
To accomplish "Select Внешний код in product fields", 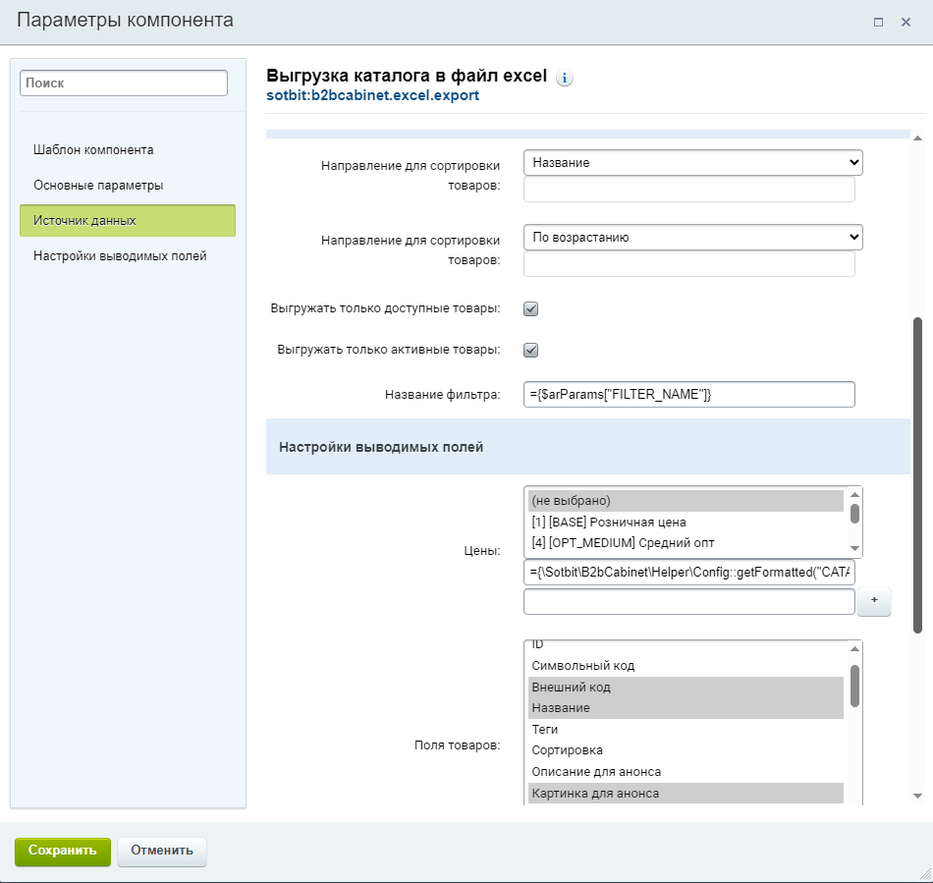I will pyautogui.click(x=686, y=688).
